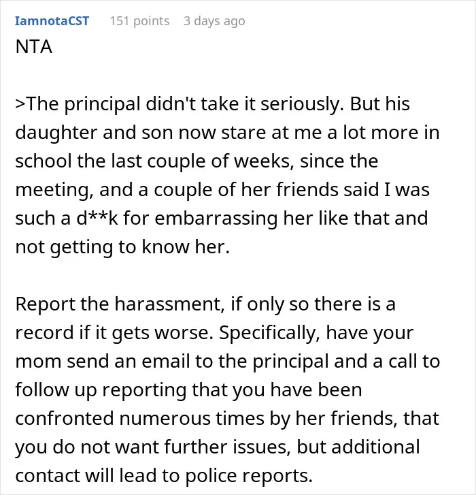Select the 151 points score text

[x=139, y=21]
